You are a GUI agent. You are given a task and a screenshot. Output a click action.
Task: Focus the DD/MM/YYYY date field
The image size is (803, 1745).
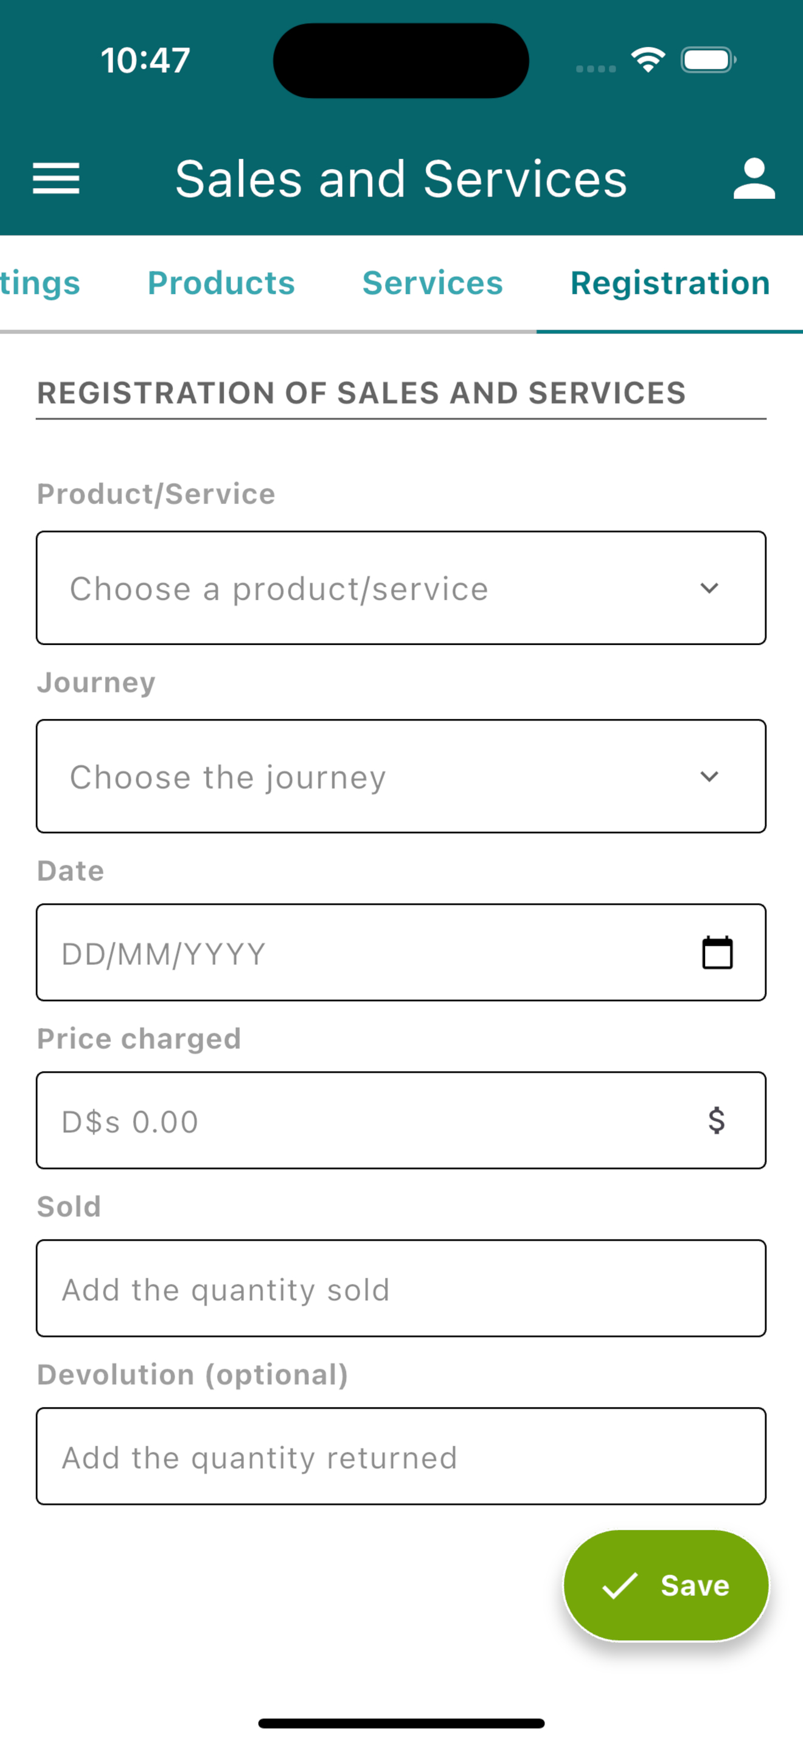(401, 952)
